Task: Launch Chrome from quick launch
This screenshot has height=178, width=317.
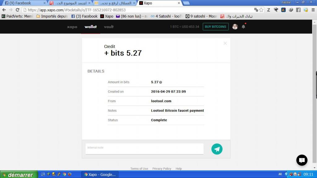Action: pyautogui.click(x=64, y=174)
